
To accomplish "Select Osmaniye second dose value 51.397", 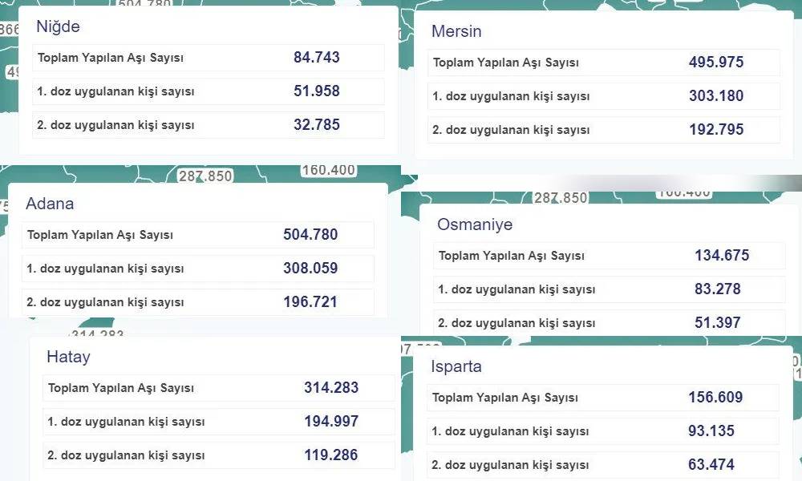I will point(718,323).
